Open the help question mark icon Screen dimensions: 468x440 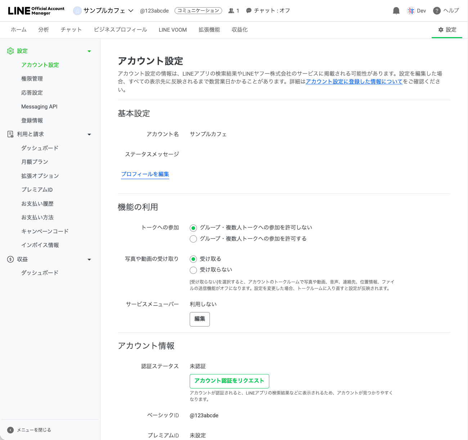tap(437, 11)
